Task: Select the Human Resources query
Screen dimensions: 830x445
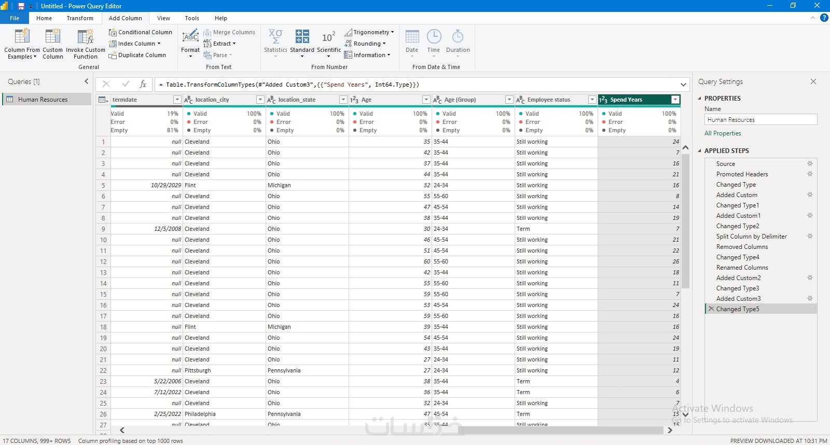Action: click(47, 100)
